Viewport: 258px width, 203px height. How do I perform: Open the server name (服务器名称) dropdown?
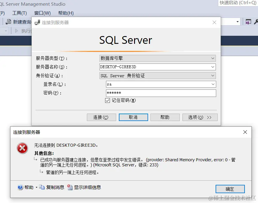point(213,67)
